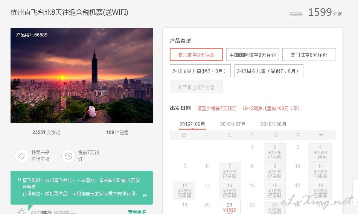Image resolution: width=358 pixels, height=214 pixels.
Task: Click date 19 in June calendar
Action: tap(184, 205)
